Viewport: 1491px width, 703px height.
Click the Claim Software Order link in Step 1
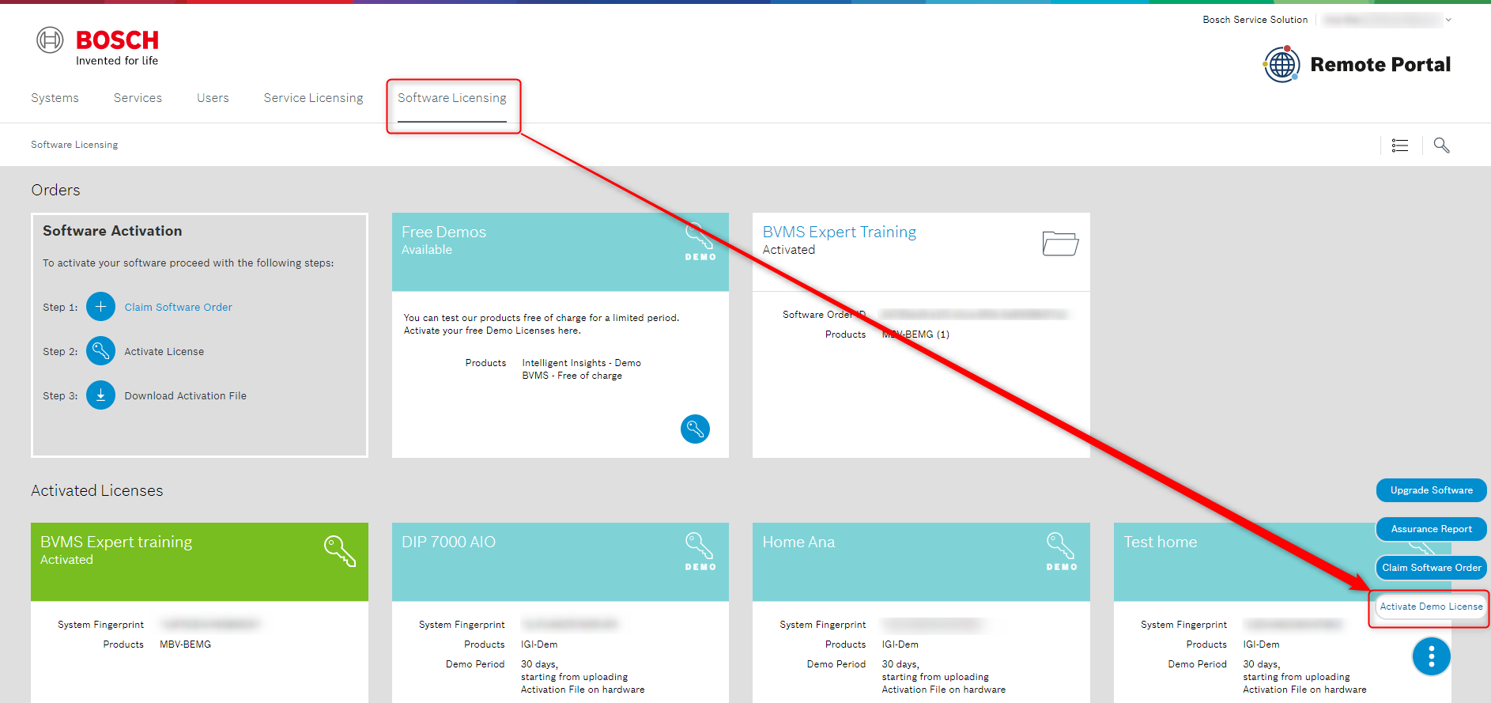coord(178,307)
